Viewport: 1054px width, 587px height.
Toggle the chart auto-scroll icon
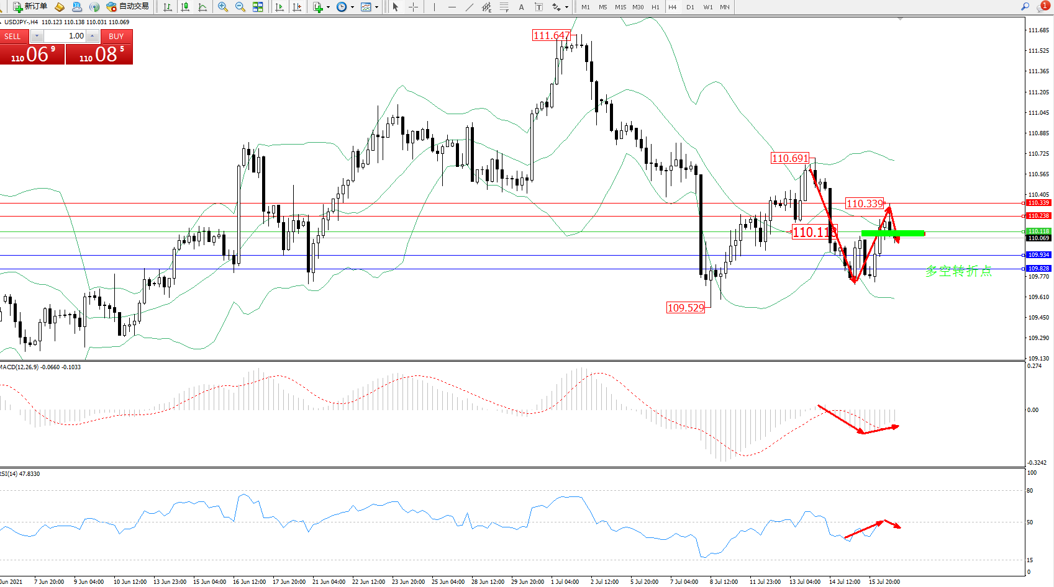(x=279, y=7)
